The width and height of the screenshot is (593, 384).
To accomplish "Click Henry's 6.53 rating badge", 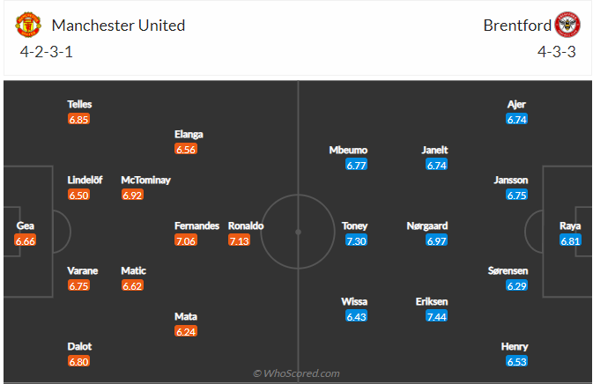I will tap(516, 361).
